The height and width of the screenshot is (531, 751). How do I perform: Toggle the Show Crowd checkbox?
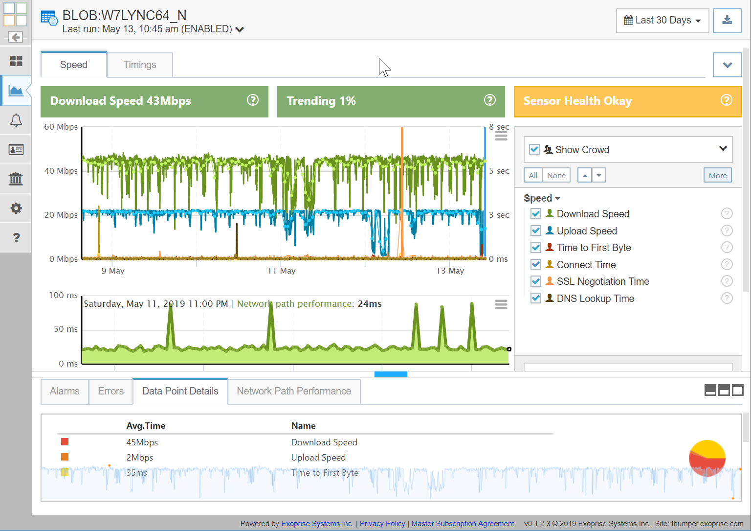(x=534, y=149)
